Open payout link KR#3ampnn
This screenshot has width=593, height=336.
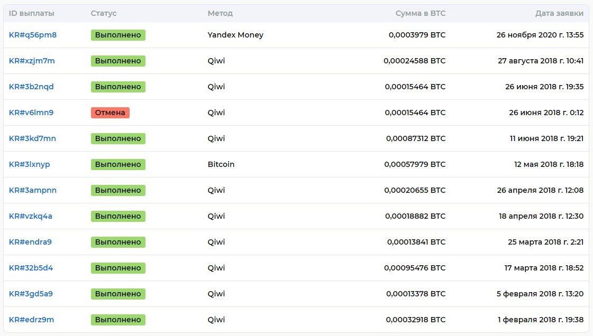32,190
